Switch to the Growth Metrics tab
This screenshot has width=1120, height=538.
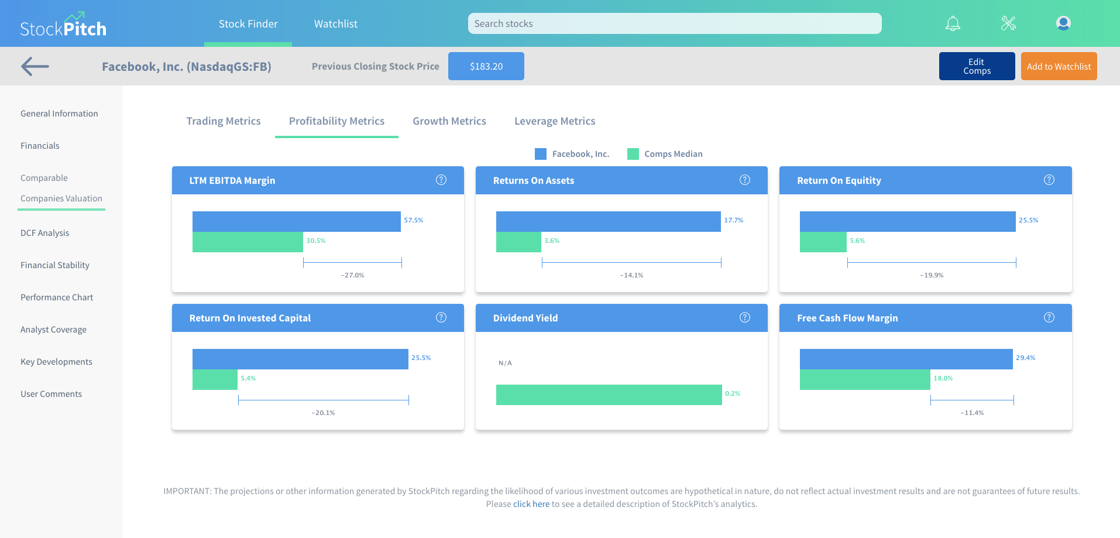(x=449, y=121)
